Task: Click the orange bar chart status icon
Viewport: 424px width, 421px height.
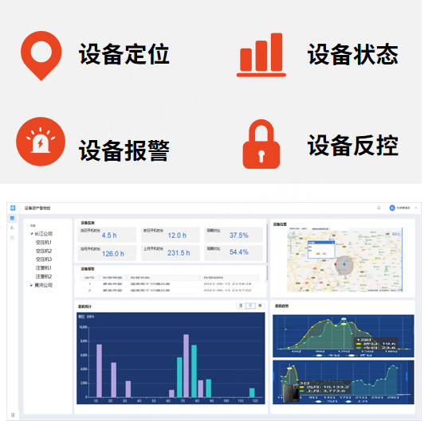Action: (x=261, y=55)
